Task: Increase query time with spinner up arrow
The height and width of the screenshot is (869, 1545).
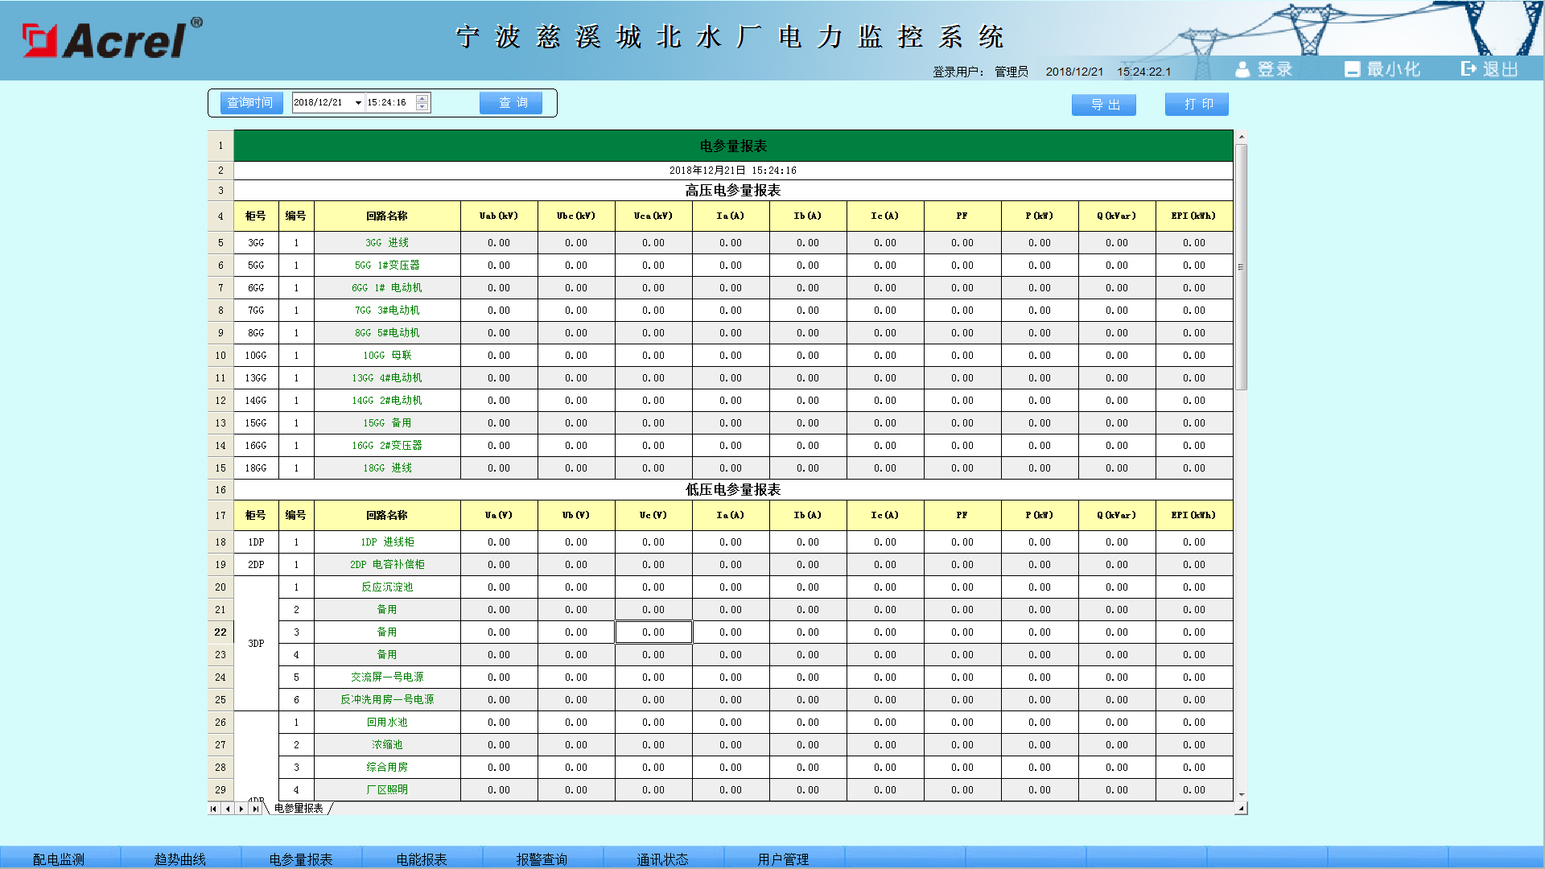Action: pyautogui.click(x=422, y=99)
